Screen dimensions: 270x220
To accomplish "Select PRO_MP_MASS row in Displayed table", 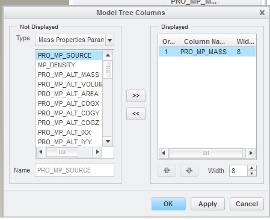I will tap(207, 52).
